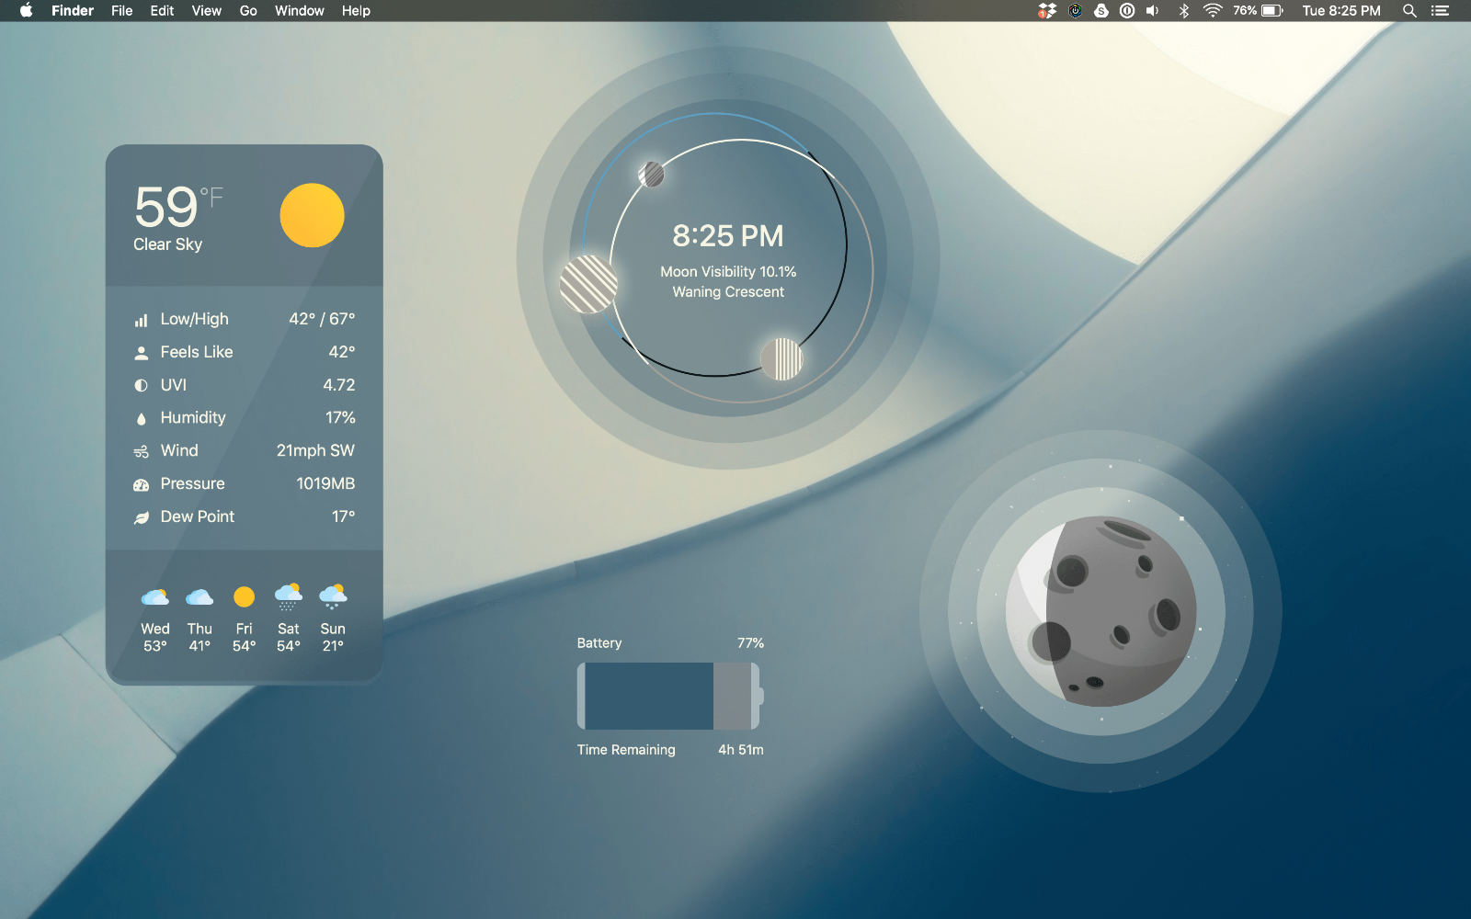Click the Time Remaining label
This screenshot has height=919, width=1471.
point(626,750)
